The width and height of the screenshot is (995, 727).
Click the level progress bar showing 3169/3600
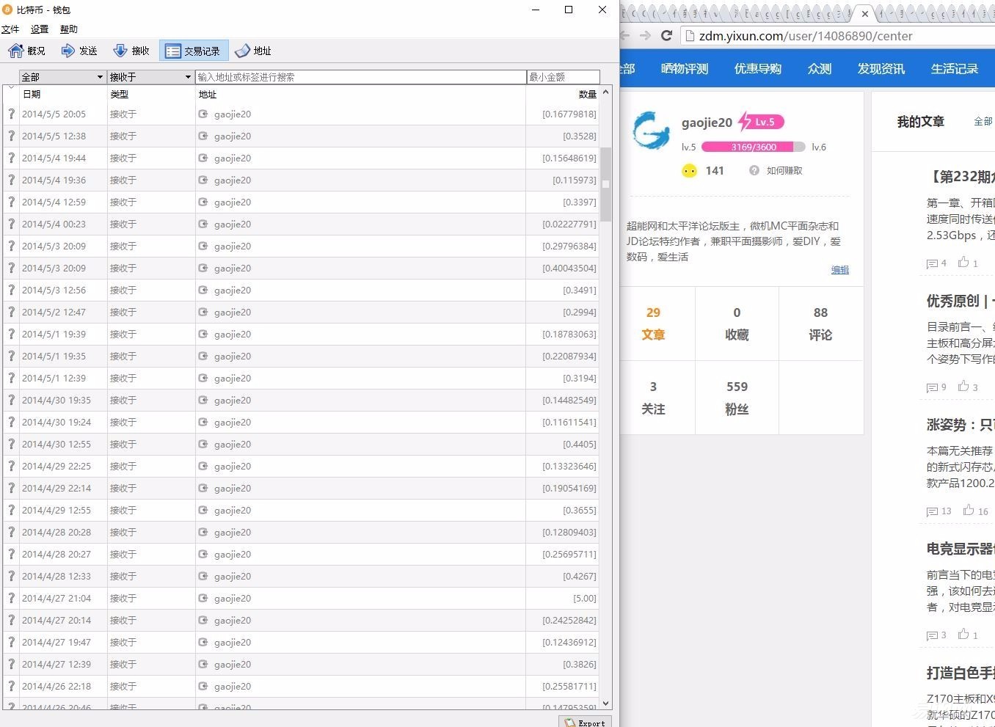point(753,147)
